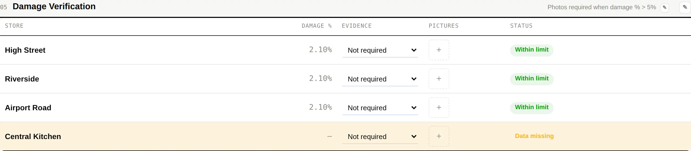Click the Damage Verification section title
Viewport: 691px width, 151px height.
point(54,7)
